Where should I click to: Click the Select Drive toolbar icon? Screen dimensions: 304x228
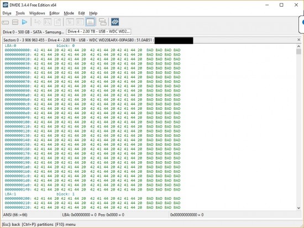tap(5, 22)
